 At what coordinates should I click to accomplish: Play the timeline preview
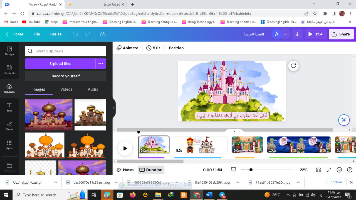pyautogui.click(x=125, y=148)
